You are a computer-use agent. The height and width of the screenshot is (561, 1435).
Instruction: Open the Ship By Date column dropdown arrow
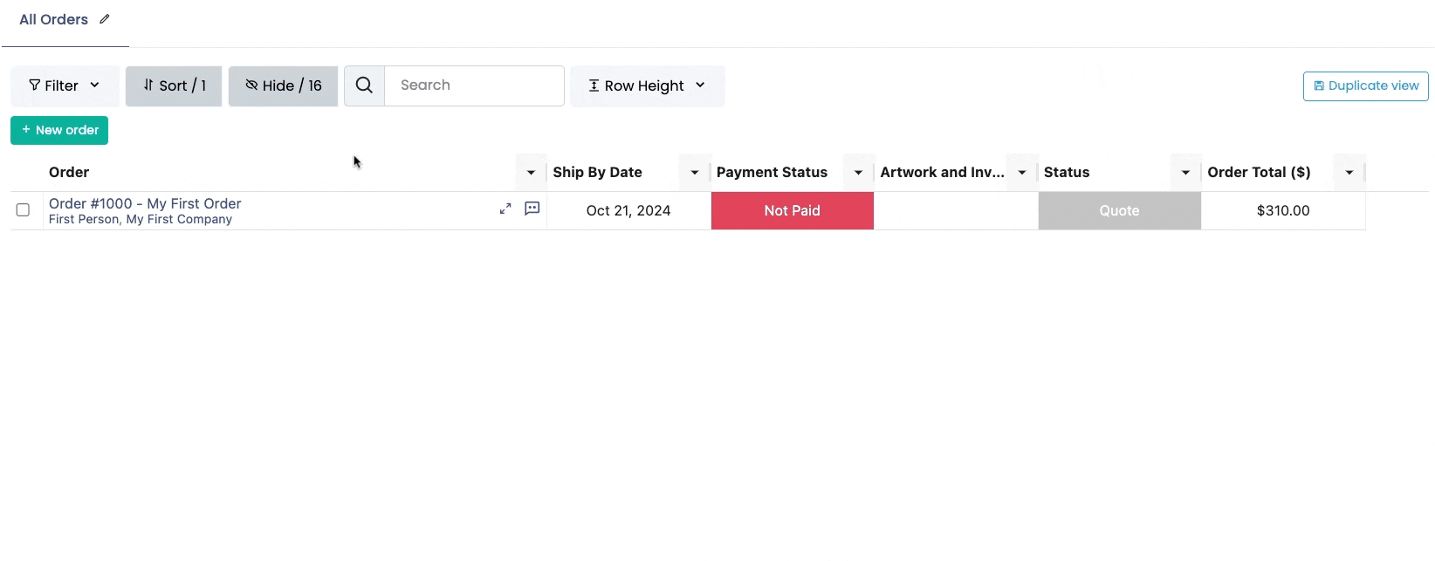pos(695,173)
